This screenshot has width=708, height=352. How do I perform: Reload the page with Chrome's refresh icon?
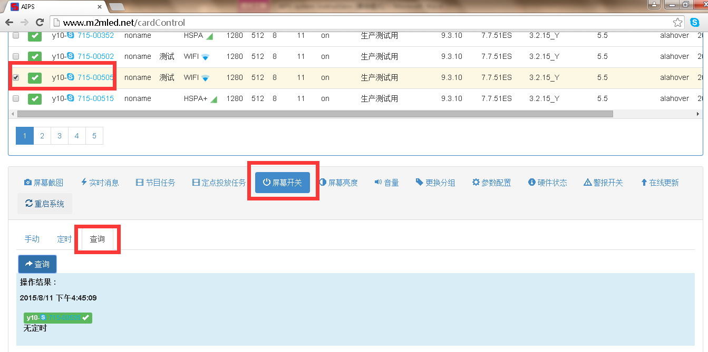pyautogui.click(x=40, y=23)
